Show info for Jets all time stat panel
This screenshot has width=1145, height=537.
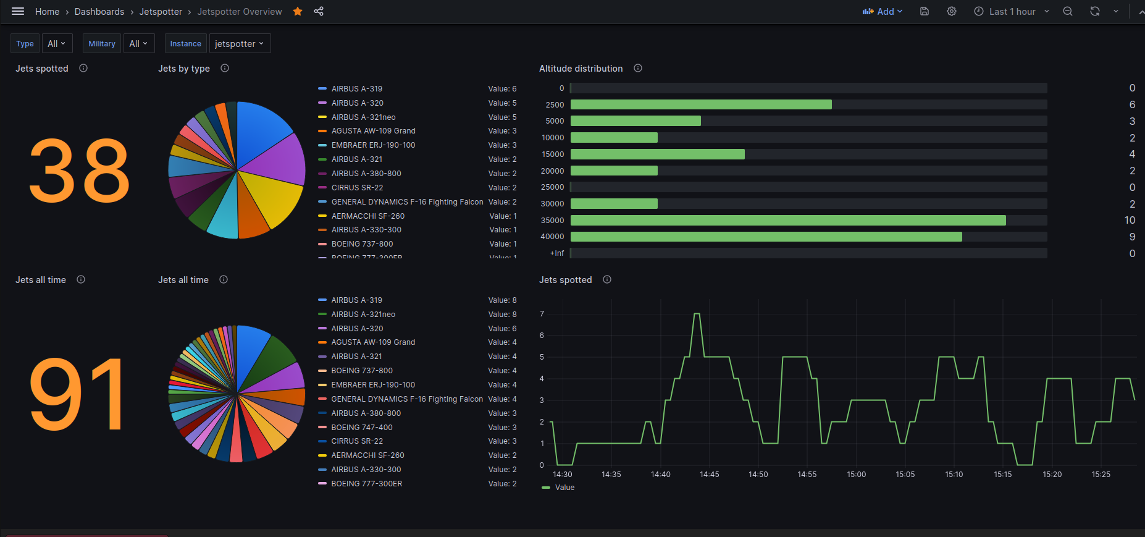[x=81, y=280]
